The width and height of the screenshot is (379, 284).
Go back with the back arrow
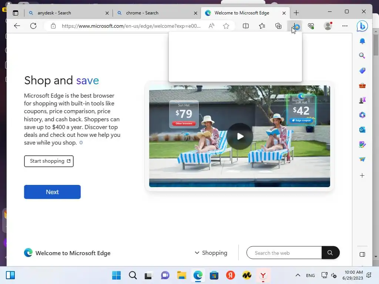pyautogui.click(x=17, y=26)
